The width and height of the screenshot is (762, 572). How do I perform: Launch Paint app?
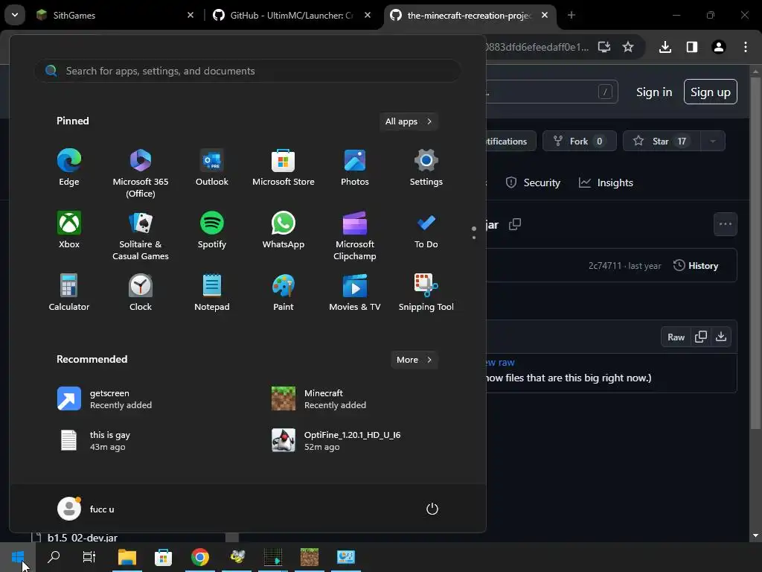pos(284,292)
